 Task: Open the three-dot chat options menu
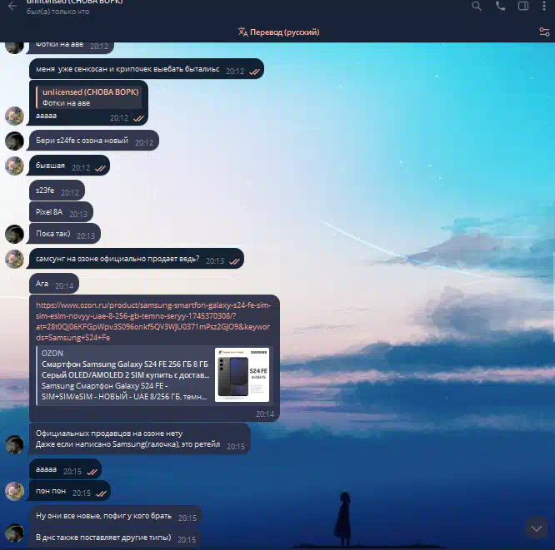(545, 6)
